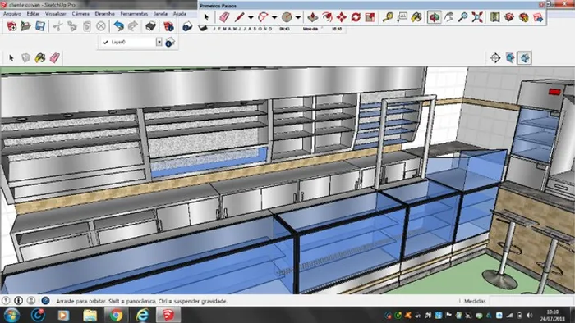This screenshot has width=575, height=323.
Task: Click the Open file folder icon
Action: coord(25,26)
